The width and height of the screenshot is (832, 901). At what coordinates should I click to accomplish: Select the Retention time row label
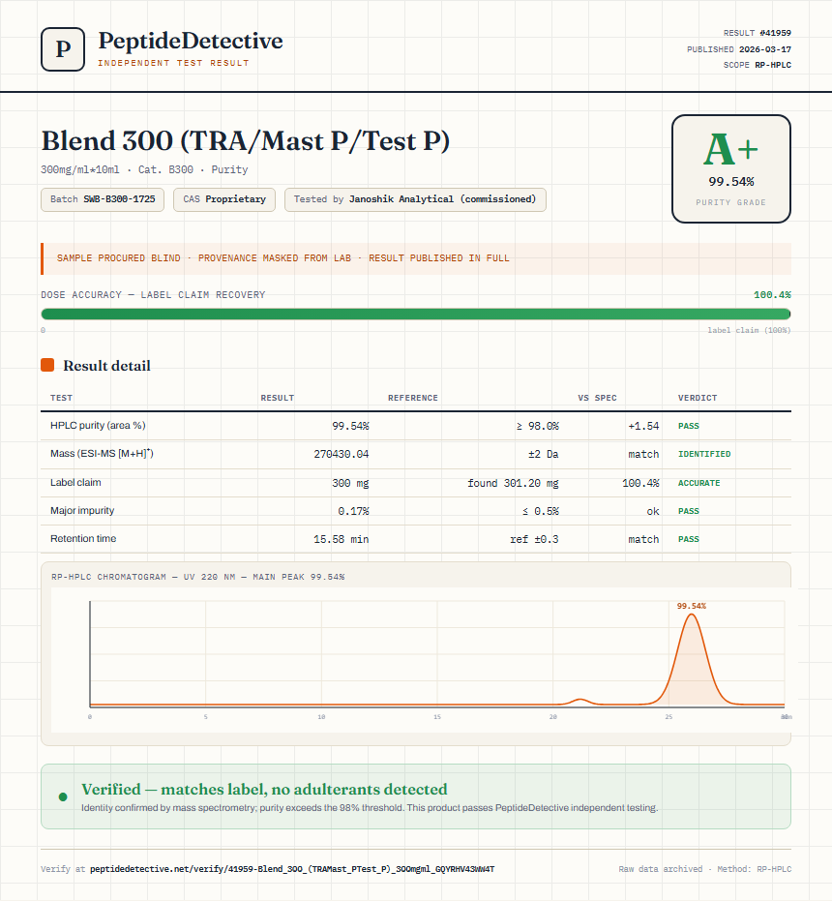click(x=83, y=538)
